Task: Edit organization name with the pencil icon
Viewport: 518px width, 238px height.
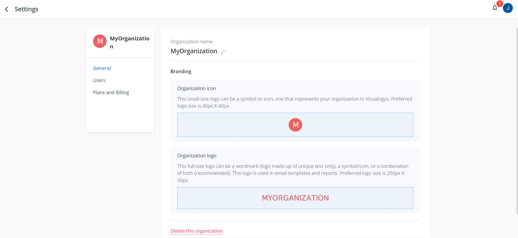Action: point(223,52)
